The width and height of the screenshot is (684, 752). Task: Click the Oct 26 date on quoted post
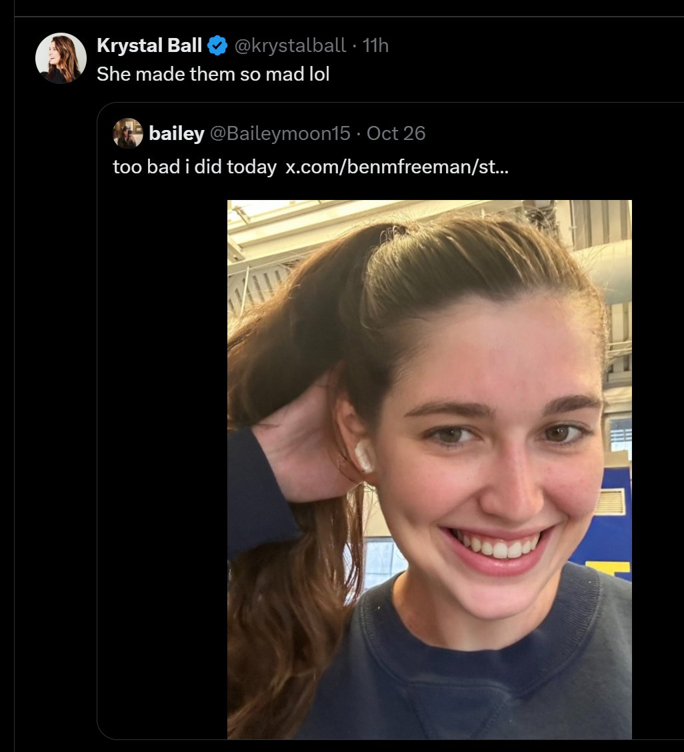(x=396, y=133)
